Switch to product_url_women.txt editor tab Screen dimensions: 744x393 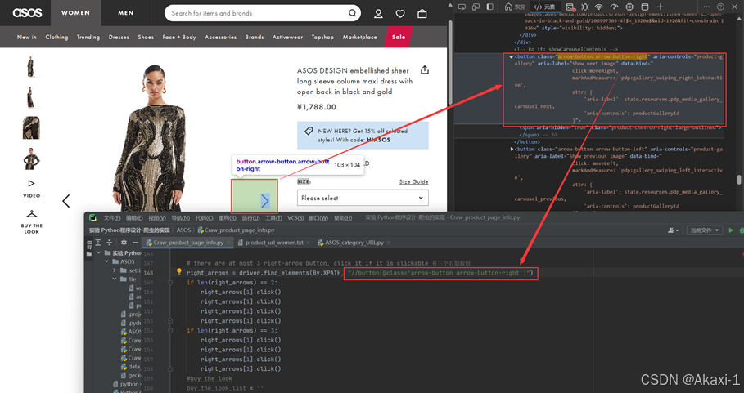tap(274, 243)
